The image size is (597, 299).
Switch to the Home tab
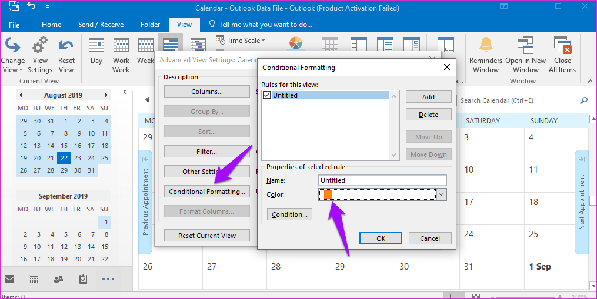(51, 25)
